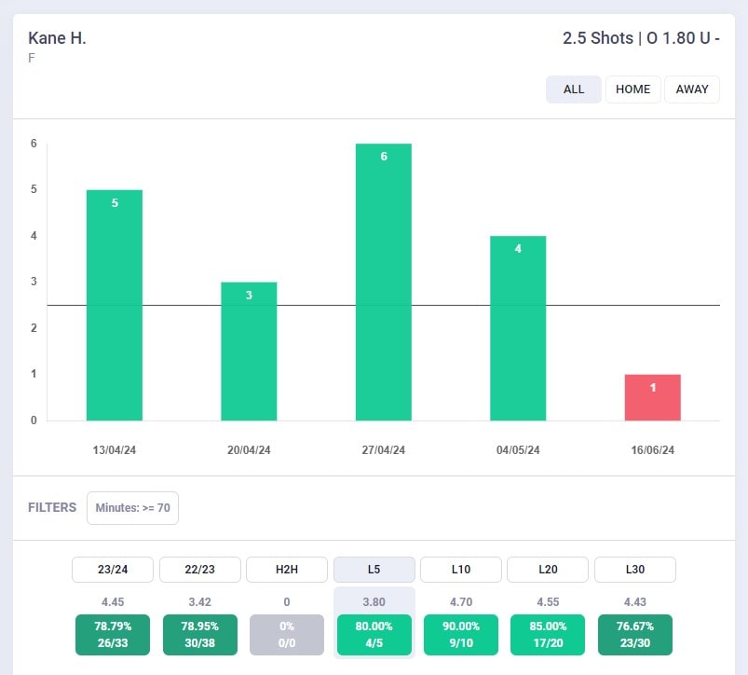Image resolution: width=748 pixels, height=675 pixels.
Task: Click the 0 average under H2H
Action: click(x=287, y=602)
